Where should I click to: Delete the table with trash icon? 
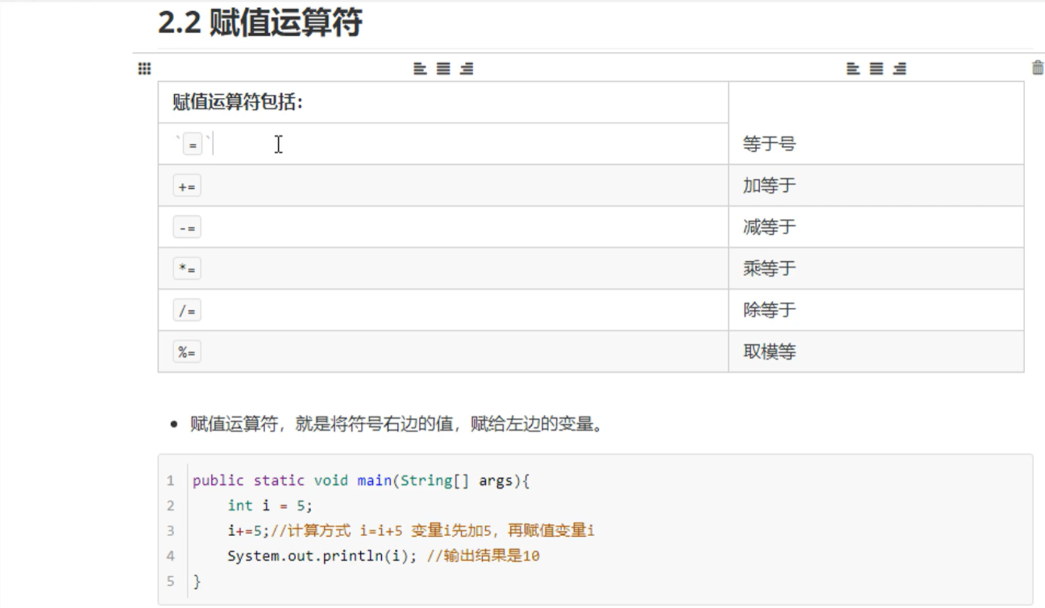[x=1038, y=68]
